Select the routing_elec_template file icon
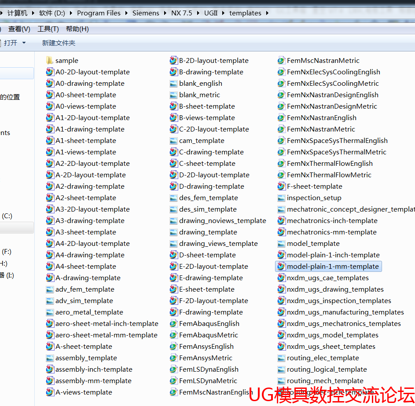Image resolution: width=415 pixels, height=406 pixels. click(281, 358)
